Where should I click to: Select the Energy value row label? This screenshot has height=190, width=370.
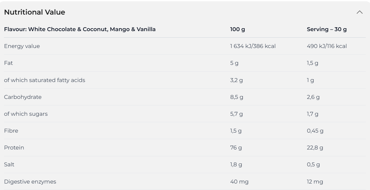(22, 46)
